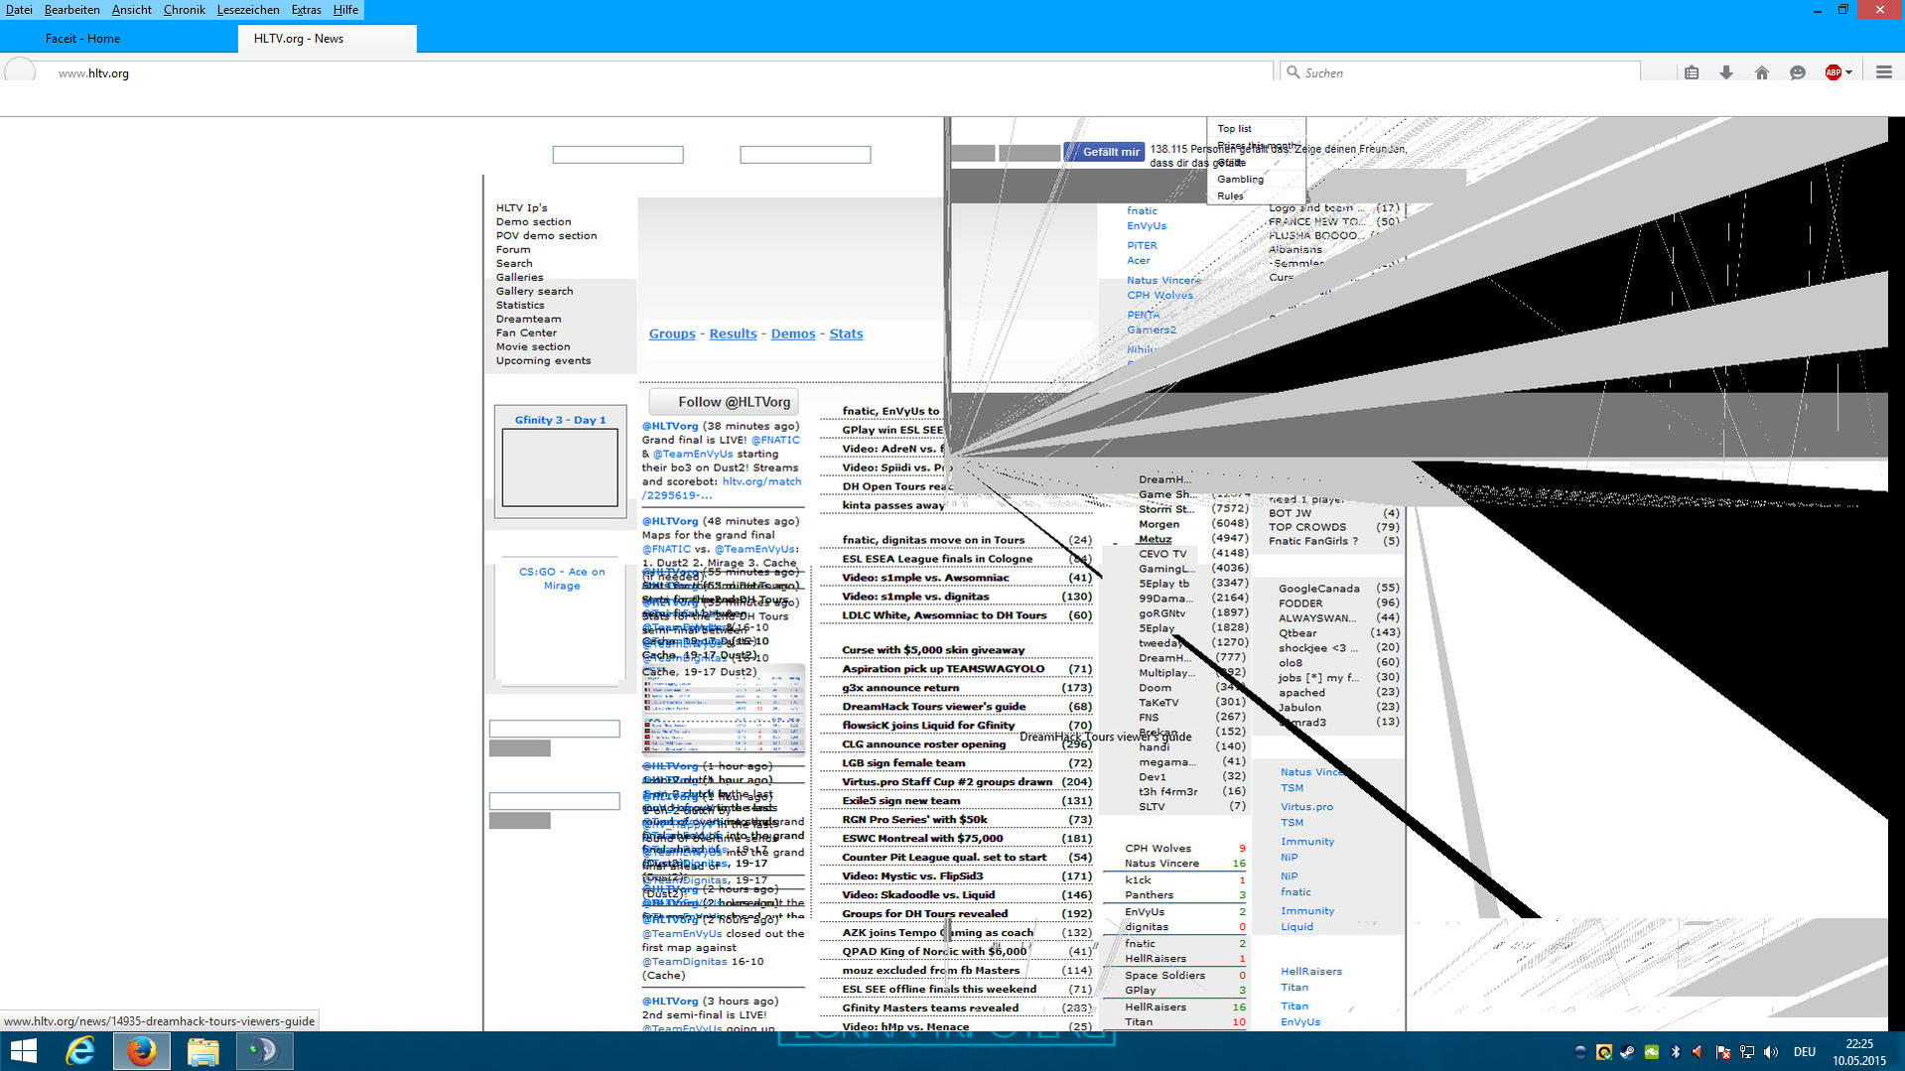The image size is (1905, 1071).
Task: Choose Top list in the dropdown menu
Action: [1234, 129]
